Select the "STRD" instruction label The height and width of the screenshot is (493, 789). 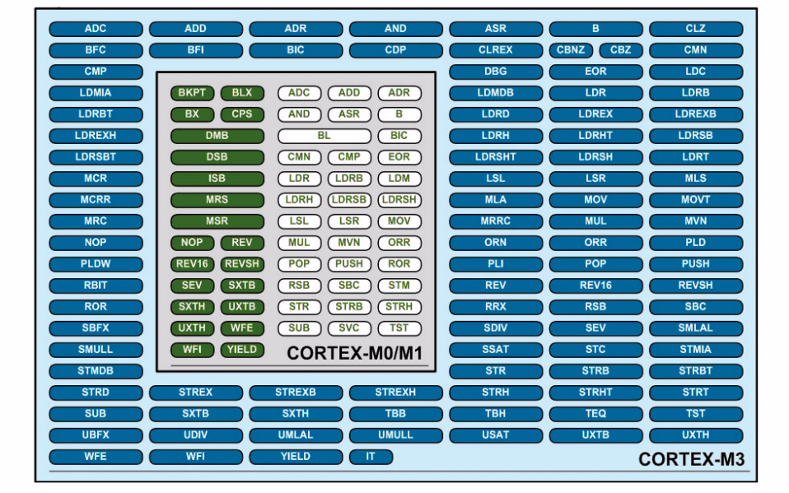coord(96,393)
